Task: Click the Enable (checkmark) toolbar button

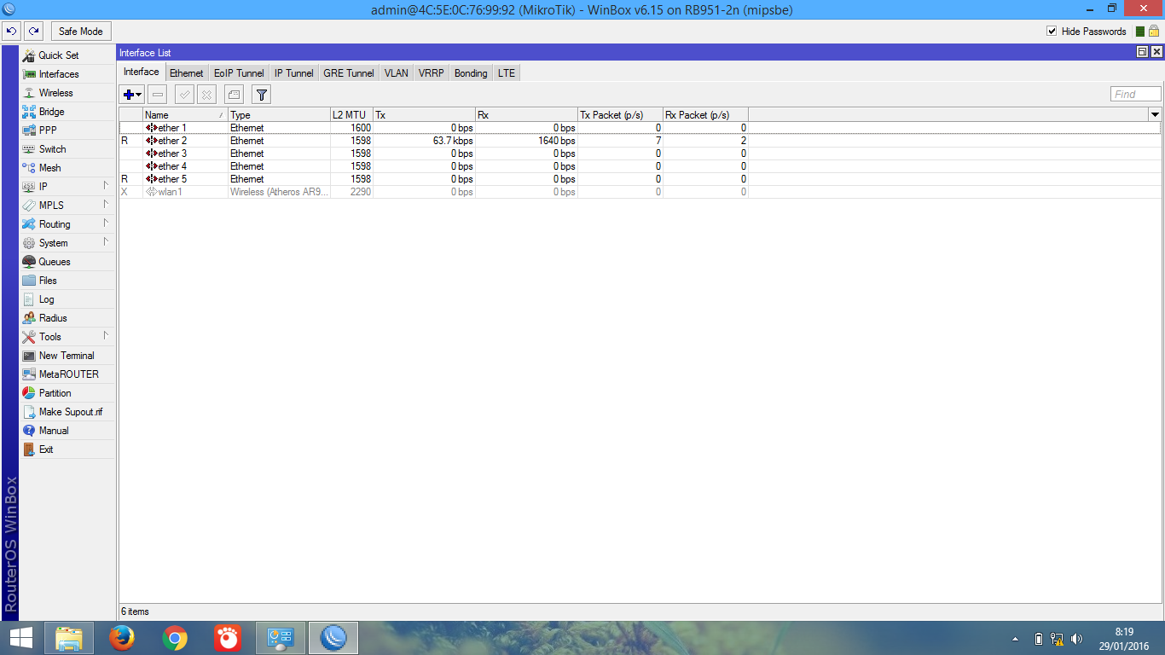Action: [184, 95]
